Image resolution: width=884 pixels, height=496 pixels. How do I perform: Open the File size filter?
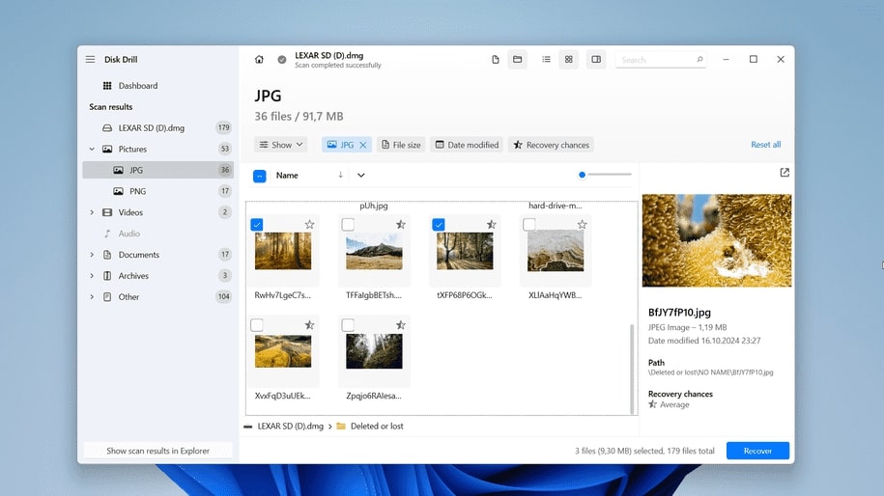pos(401,145)
